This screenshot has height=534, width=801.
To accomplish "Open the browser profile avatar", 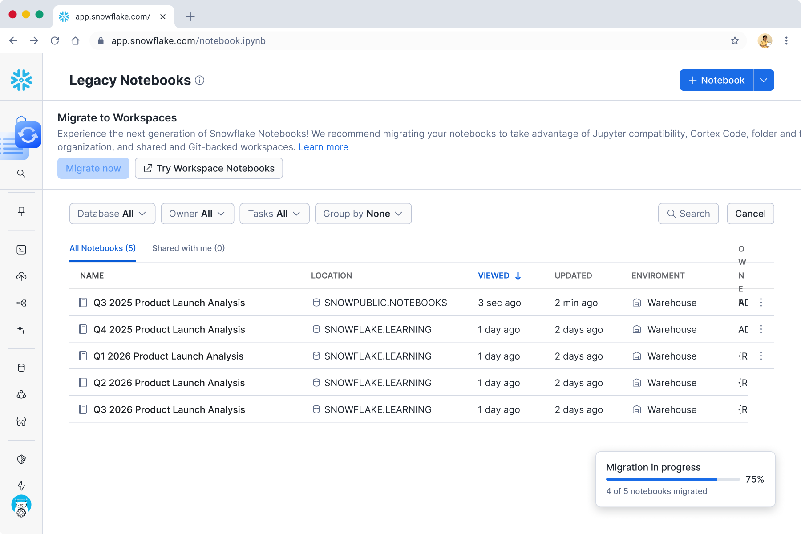I will coord(765,41).
